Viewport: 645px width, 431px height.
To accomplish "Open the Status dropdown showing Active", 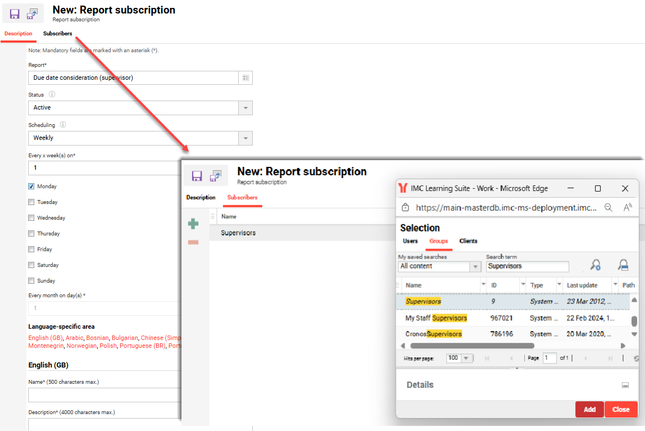I will click(x=246, y=107).
